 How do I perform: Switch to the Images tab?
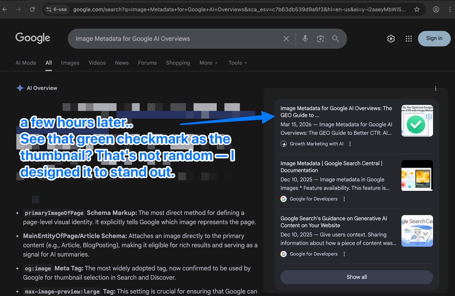pyautogui.click(x=70, y=63)
